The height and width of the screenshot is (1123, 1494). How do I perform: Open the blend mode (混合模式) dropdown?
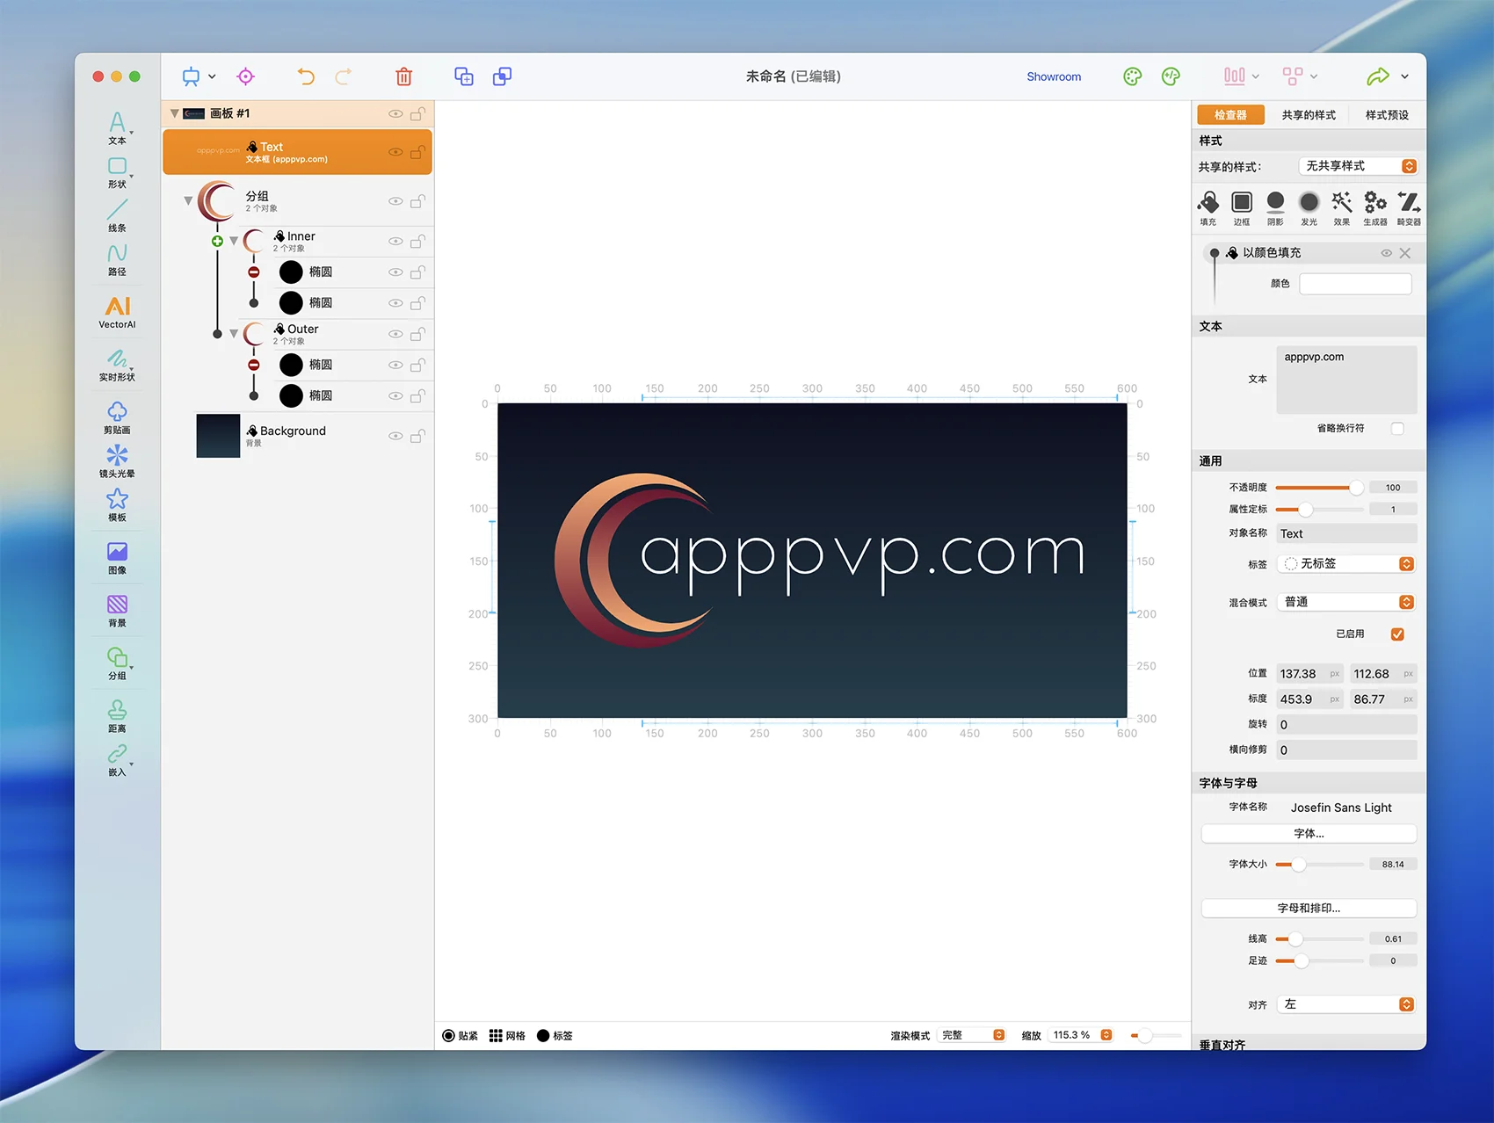coord(1345,603)
